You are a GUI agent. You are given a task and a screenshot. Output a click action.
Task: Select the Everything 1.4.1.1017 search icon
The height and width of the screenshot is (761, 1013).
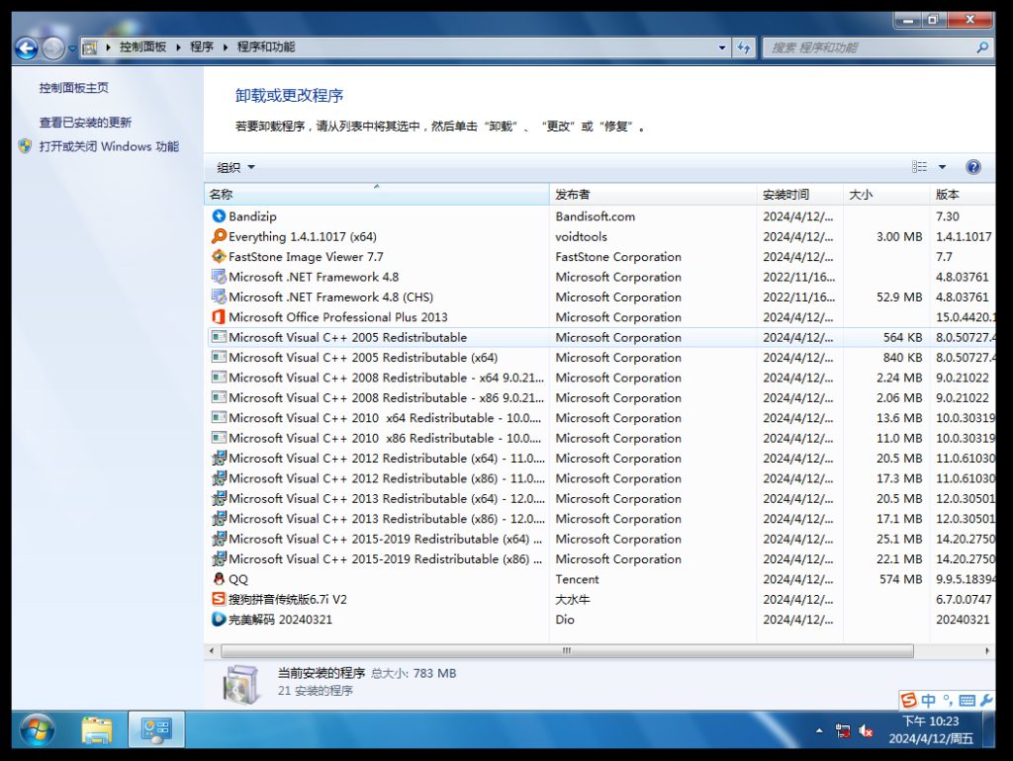pyautogui.click(x=219, y=236)
